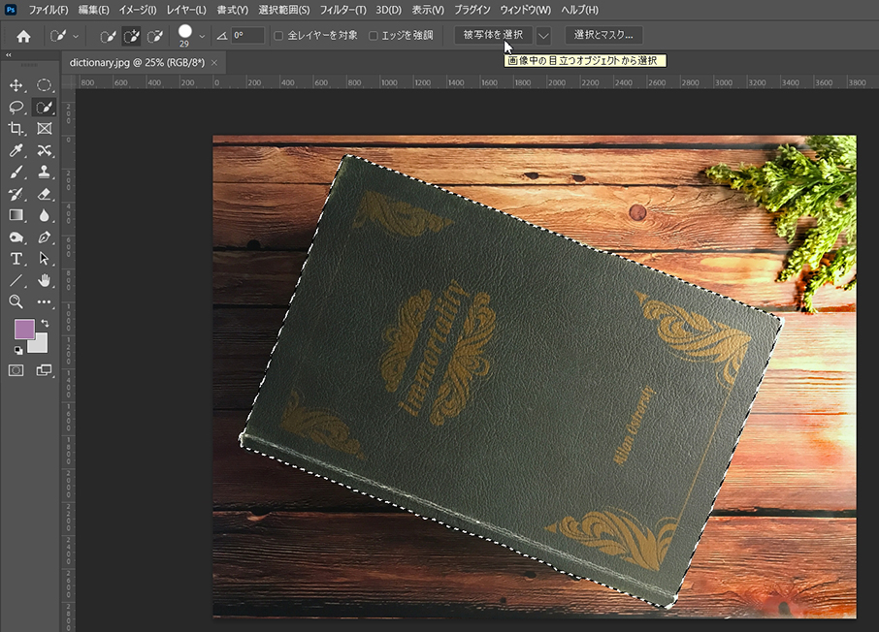Open the 編集(E) menu

[x=93, y=10]
